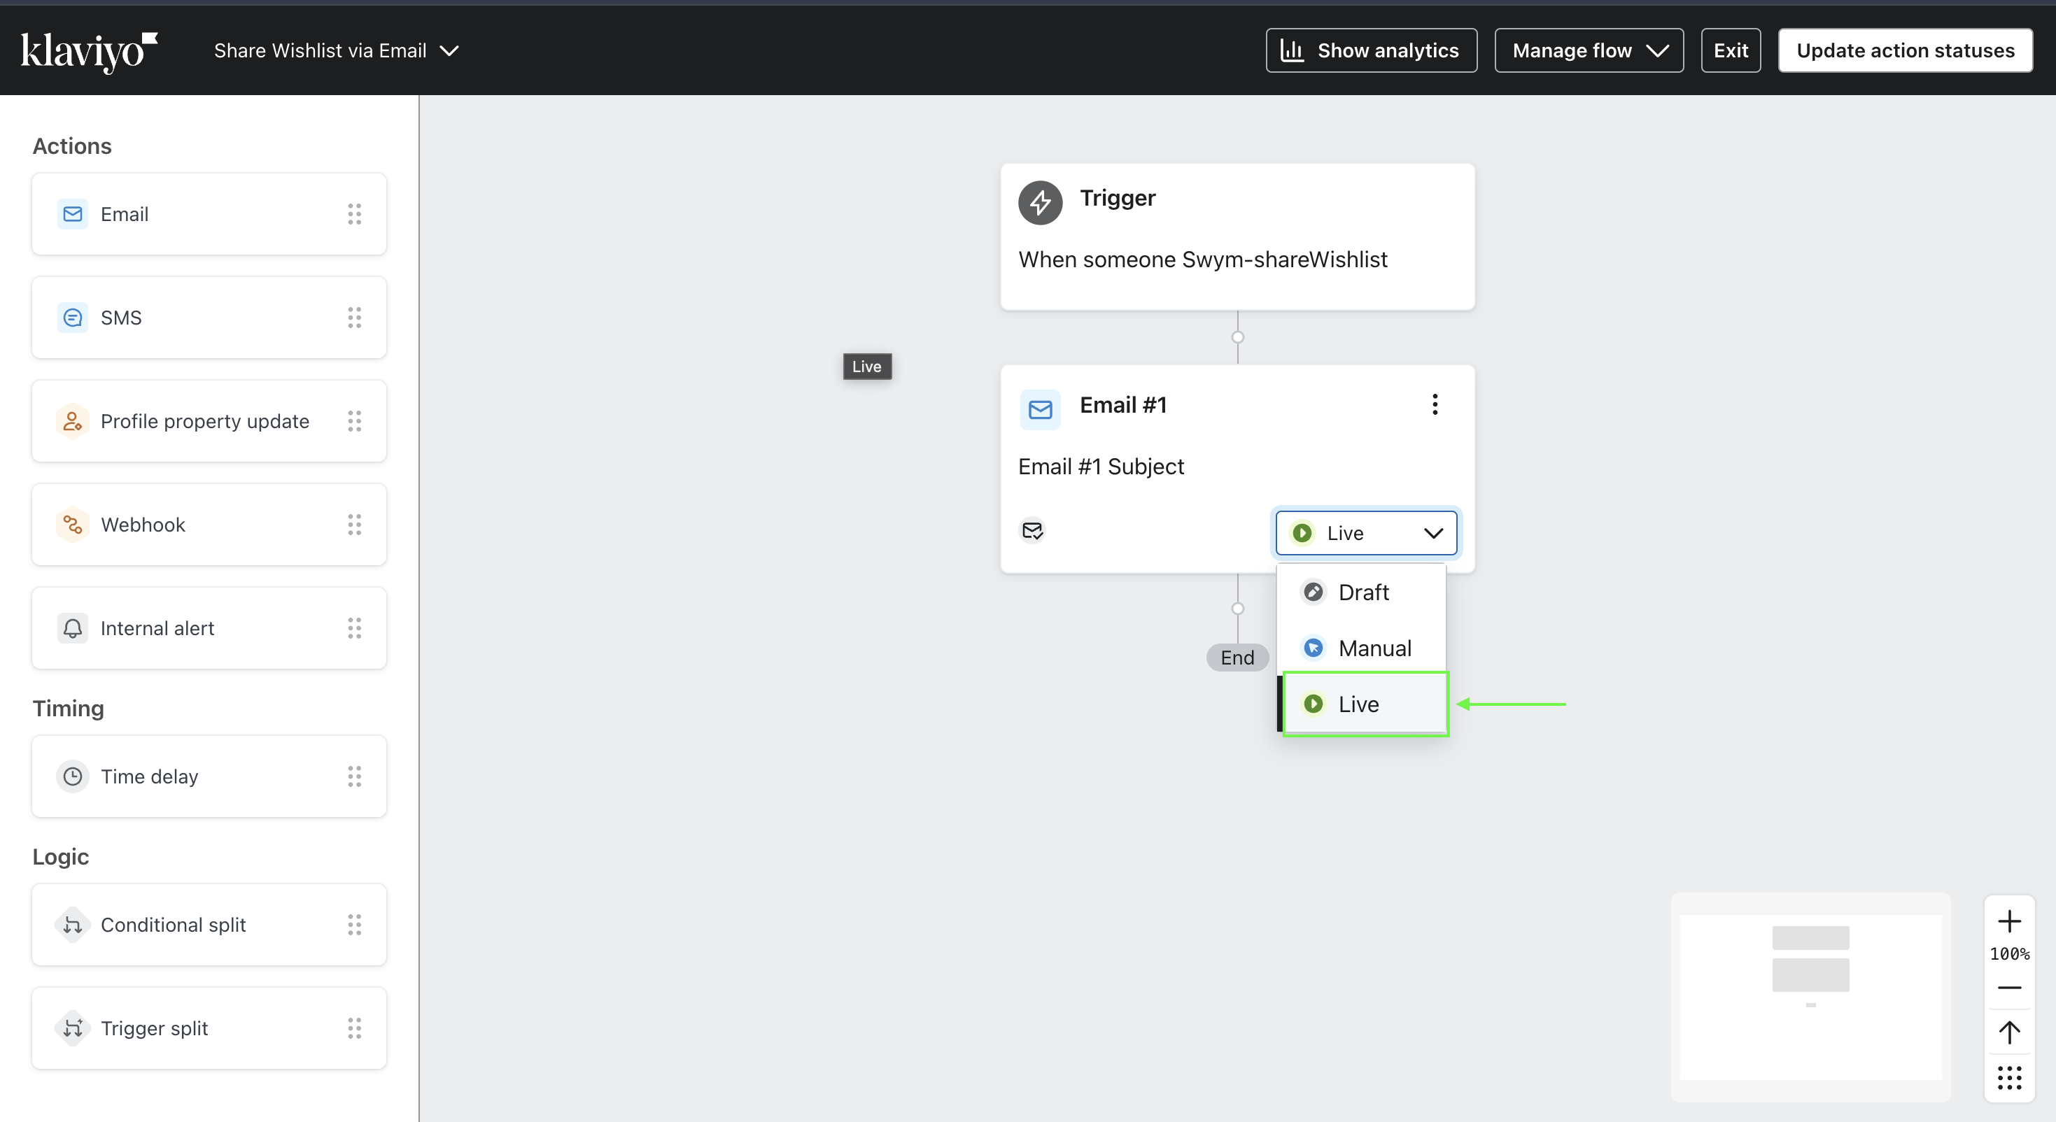Screen dimensions: 2056x1122
Task: Zoom out with the minus button
Action: 2009,988
